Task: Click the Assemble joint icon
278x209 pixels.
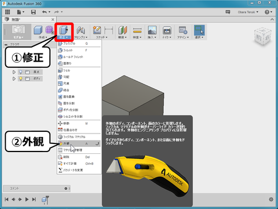Action: [x=81, y=30]
